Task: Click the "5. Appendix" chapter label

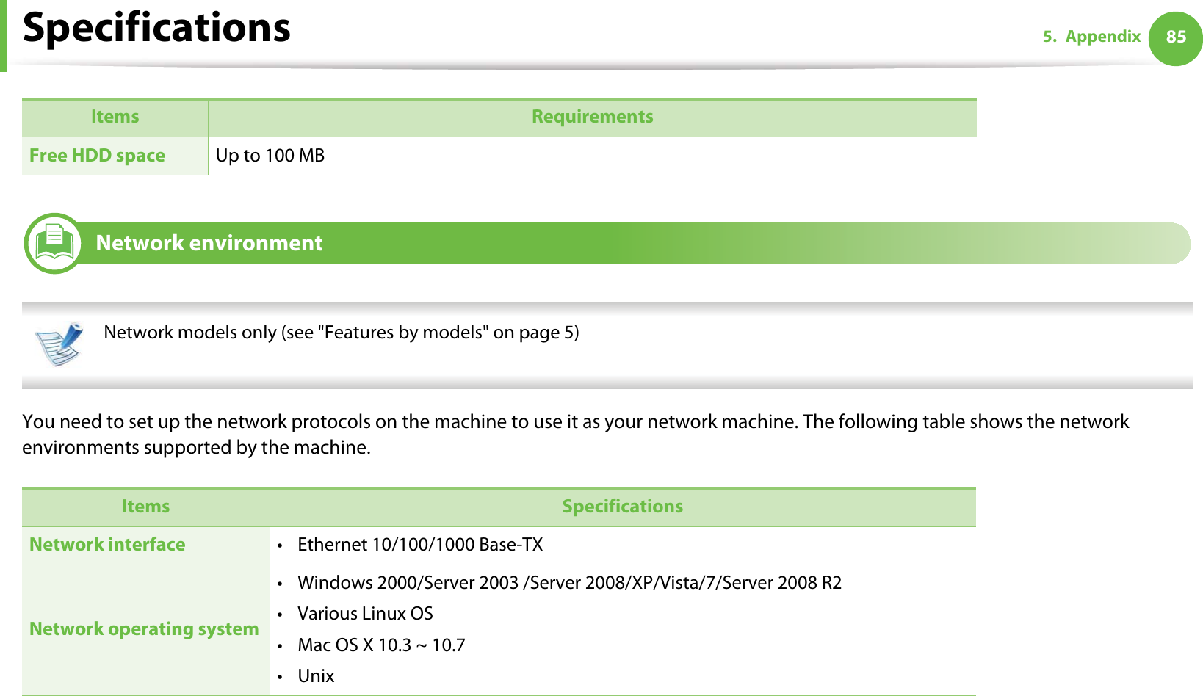Action: pos(1091,37)
